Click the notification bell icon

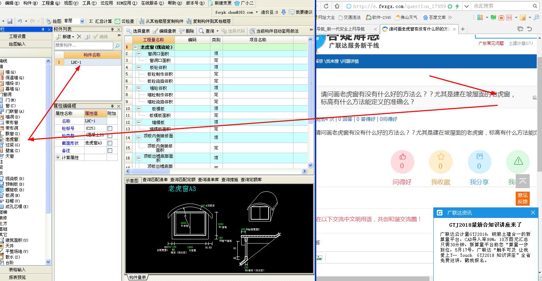(284, 12)
